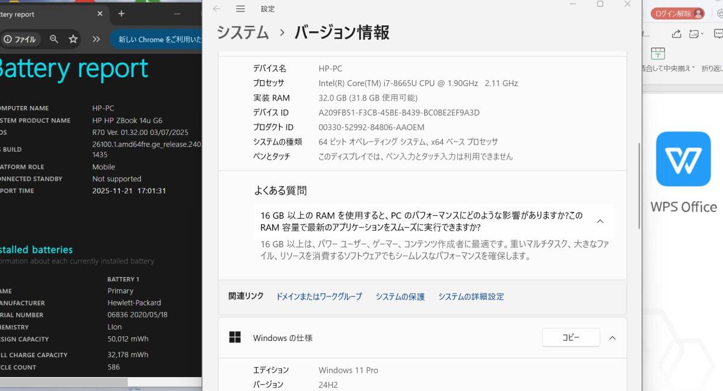Click the product ID 00330-52992-84806-AAOEM
723x391 pixels.
click(x=371, y=127)
